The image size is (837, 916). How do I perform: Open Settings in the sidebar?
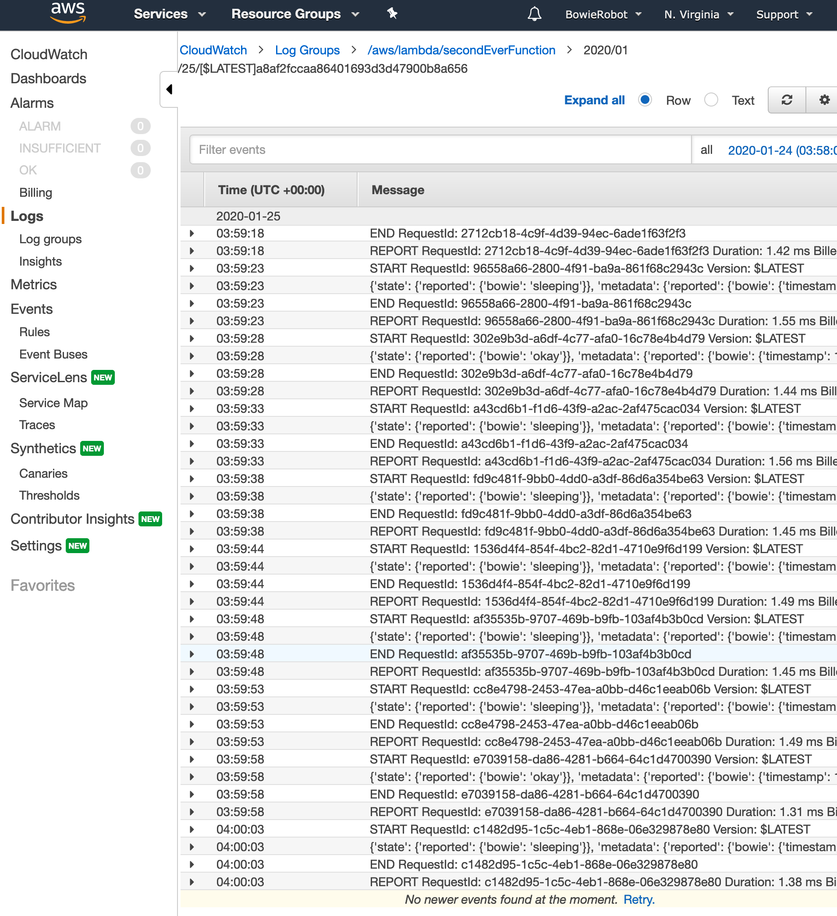pos(36,546)
